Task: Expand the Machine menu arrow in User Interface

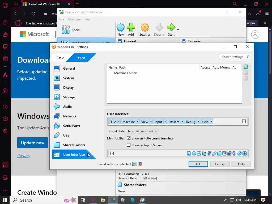Action: click(x=138, y=122)
